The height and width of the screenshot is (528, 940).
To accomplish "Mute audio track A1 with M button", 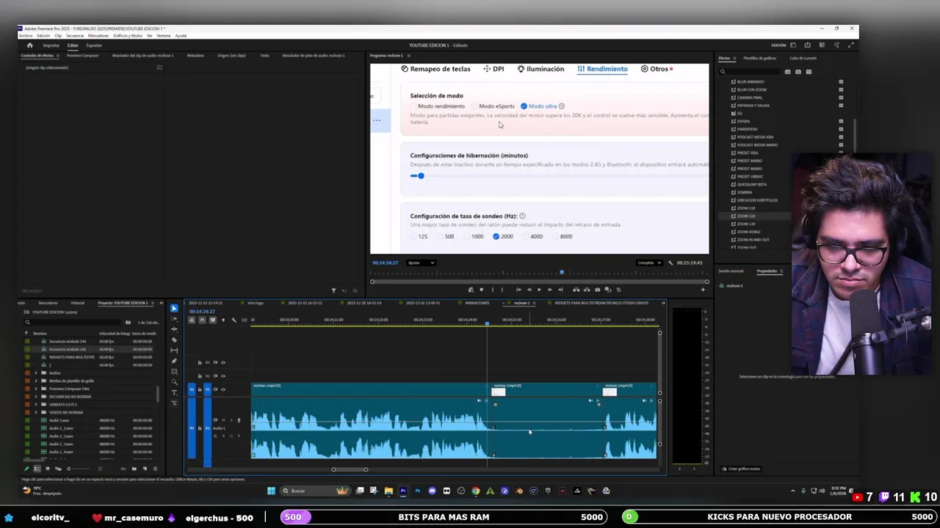I will 223,420.
